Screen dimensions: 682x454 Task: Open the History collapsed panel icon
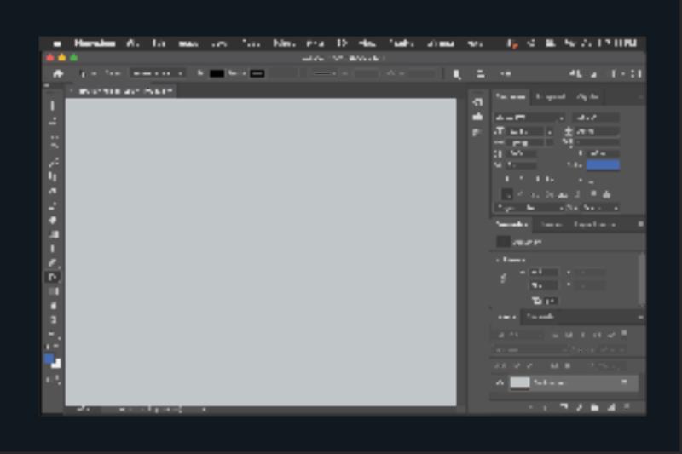pyautogui.click(x=477, y=102)
